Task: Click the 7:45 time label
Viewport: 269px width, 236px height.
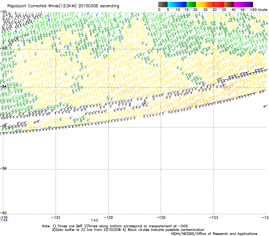Action: click(95, 220)
